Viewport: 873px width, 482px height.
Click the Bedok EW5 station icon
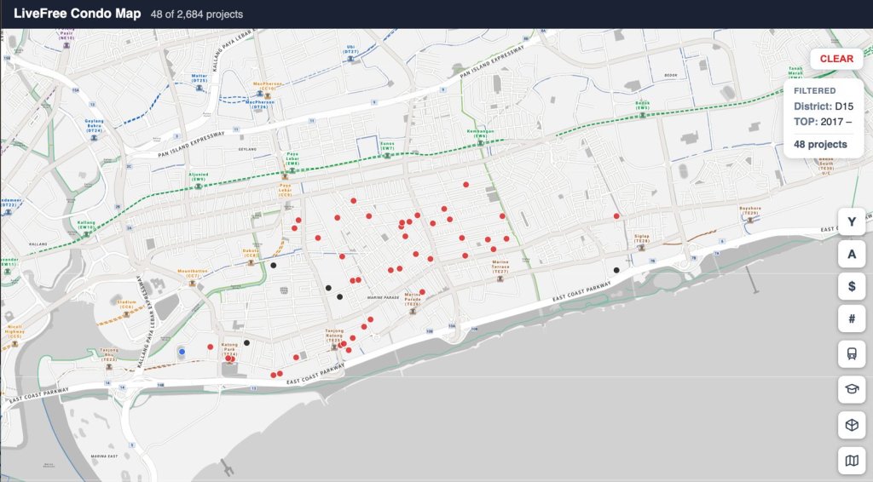coord(643,115)
